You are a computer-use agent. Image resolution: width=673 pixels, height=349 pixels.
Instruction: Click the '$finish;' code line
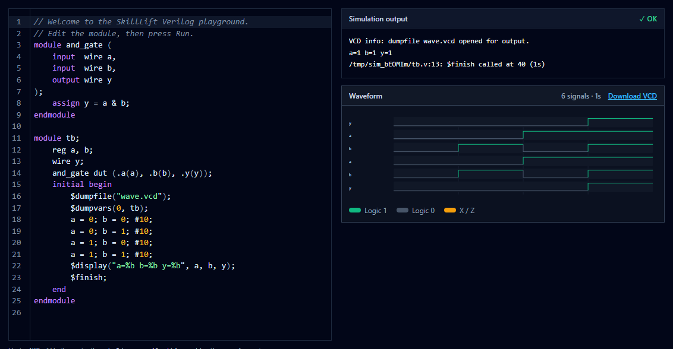(89, 277)
